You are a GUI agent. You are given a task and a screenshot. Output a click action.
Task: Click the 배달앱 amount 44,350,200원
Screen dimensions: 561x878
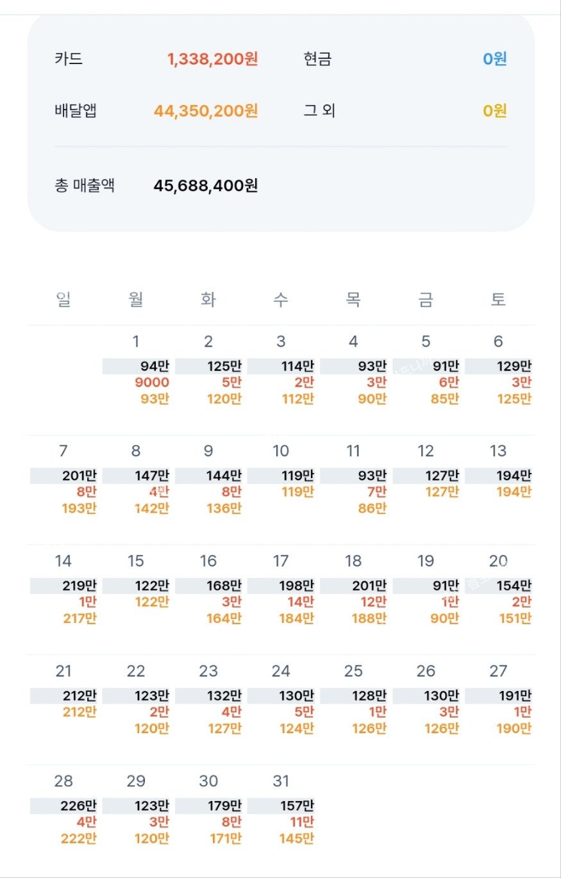[206, 111]
